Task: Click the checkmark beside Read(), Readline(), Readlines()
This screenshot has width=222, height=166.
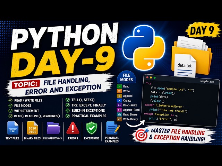Action: point(10,116)
